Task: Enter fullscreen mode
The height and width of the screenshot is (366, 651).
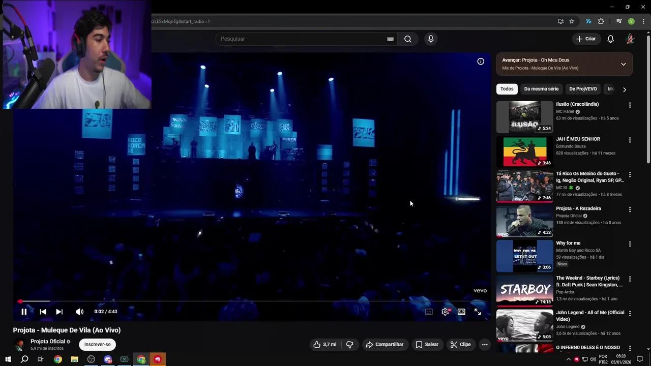Action: click(478, 312)
